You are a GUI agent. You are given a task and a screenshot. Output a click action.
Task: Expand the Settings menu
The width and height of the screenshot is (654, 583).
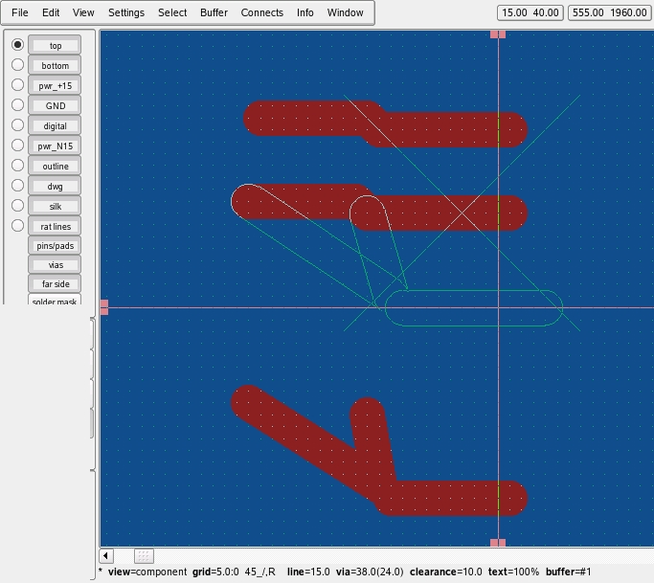click(126, 12)
